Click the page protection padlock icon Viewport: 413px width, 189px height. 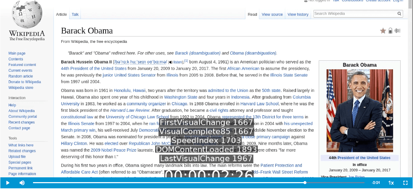(x=390, y=31)
